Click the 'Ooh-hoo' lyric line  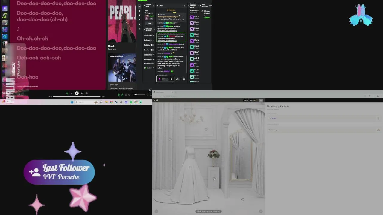click(28, 77)
